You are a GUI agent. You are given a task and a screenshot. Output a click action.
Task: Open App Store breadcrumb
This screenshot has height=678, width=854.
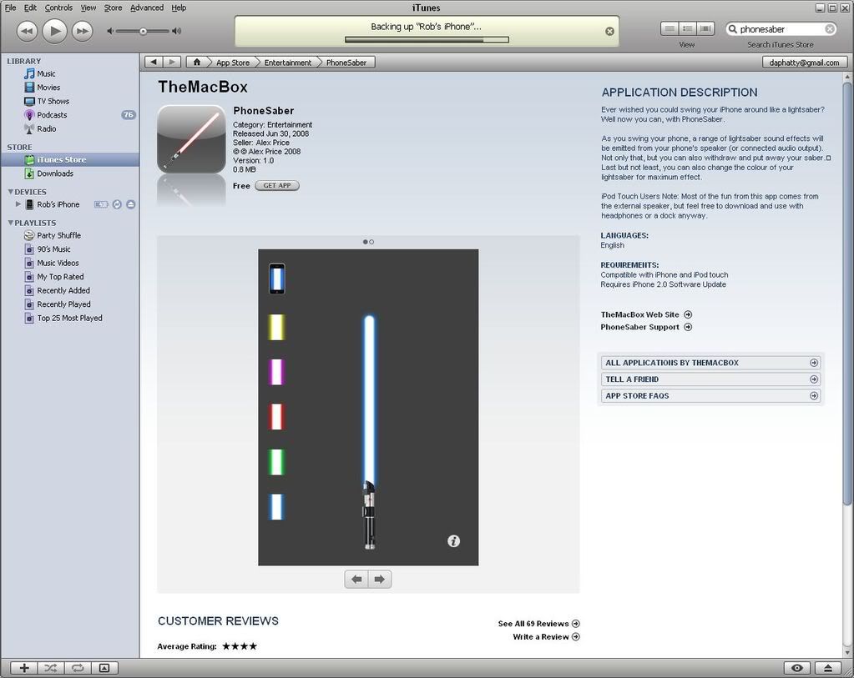tap(233, 63)
